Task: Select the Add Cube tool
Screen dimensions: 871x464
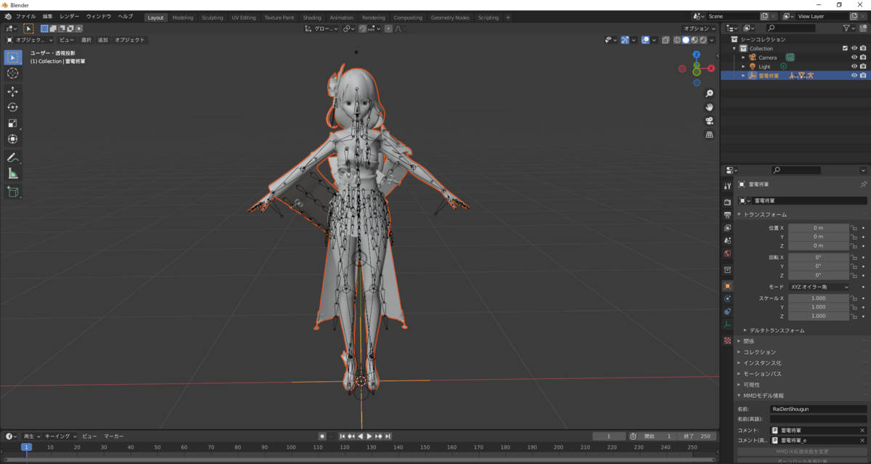Action: tap(12, 192)
